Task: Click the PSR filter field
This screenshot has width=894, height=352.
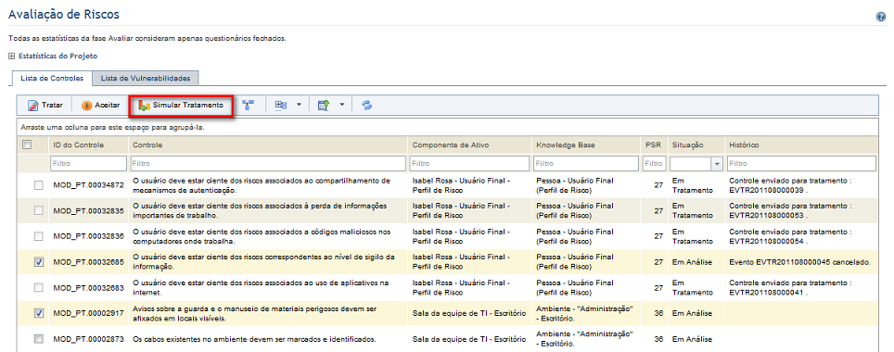Action: pyautogui.click(x=654, y=163)
